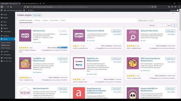
Task: Select 'Resultados da pesquisa' tab
Action: click(x=26, y=20)
